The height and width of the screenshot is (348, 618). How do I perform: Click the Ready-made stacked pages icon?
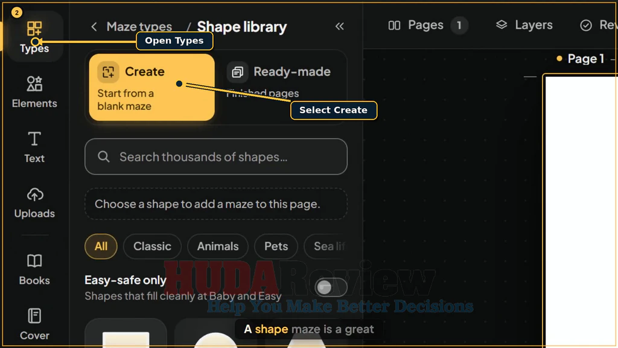pos(237,72)
